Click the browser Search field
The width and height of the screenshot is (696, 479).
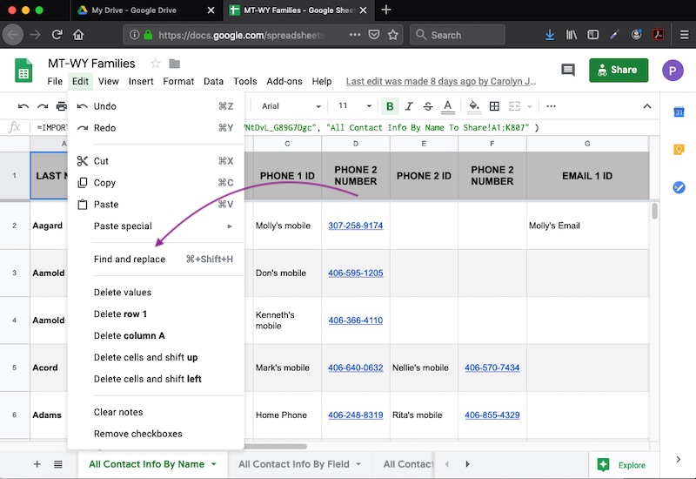pos(458,35)
